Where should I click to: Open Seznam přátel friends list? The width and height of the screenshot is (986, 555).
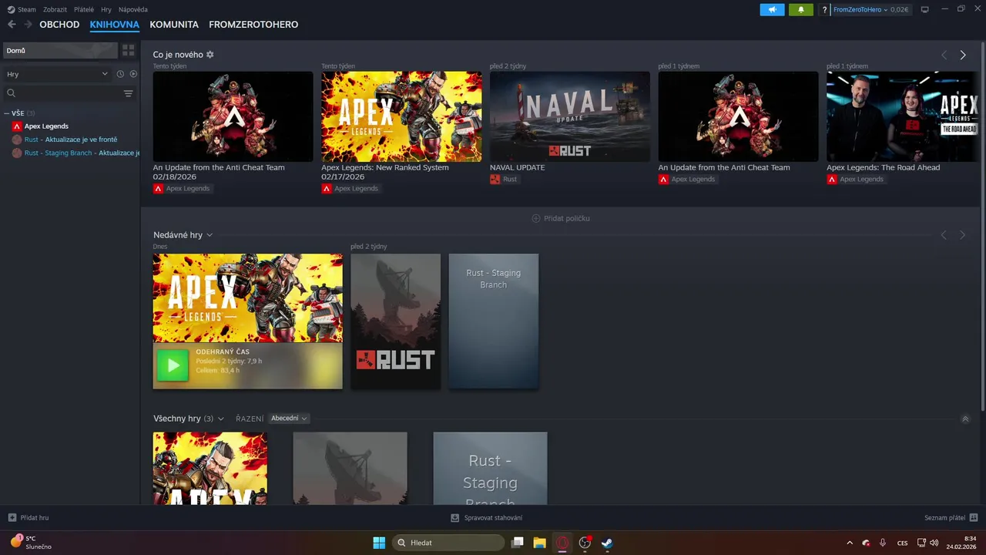click(944, 518)
